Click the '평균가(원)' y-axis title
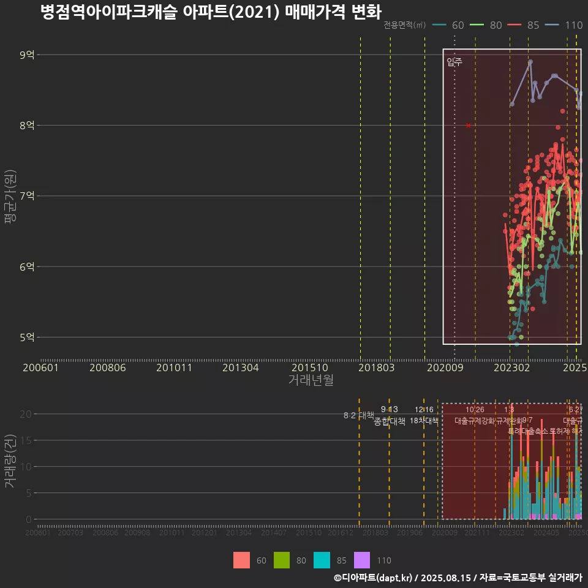This screenshot has height=588, width=588. point(10,197)
